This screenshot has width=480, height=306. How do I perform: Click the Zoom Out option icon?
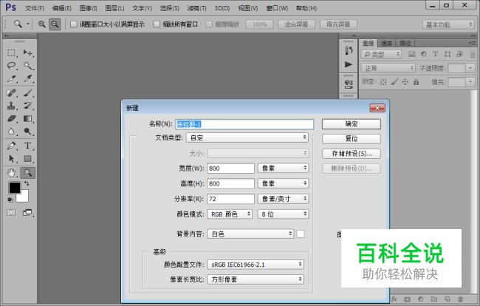[x=55, y=24]
